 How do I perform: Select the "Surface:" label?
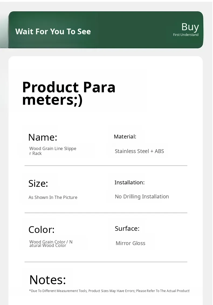127,229
